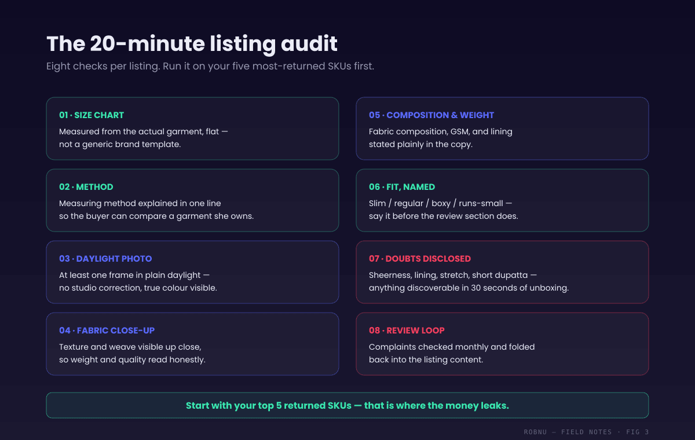Click 'anything discoverable in 30 seconds of unboxing.' line
The height and width of the screenshot is (440, 695).
469,288
